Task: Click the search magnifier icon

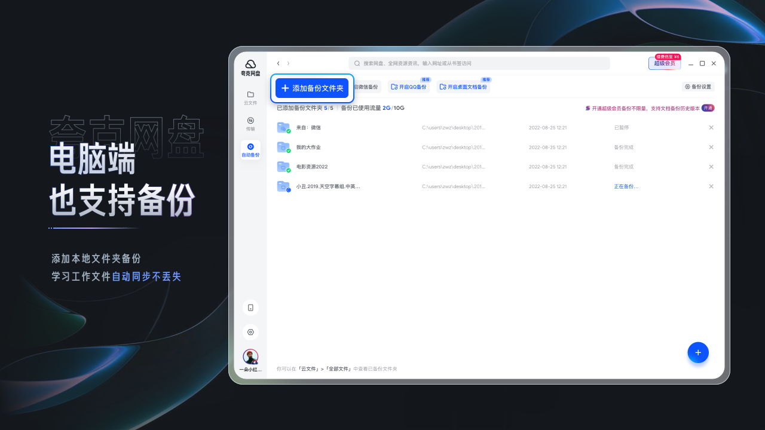Action: (357, 63)
